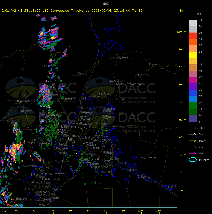Click the '80' value on dBZ scale
This screenshot has width=212, height=214.
(x=200, y=20)
